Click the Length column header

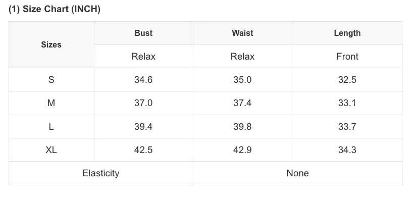tap(347, 33)
